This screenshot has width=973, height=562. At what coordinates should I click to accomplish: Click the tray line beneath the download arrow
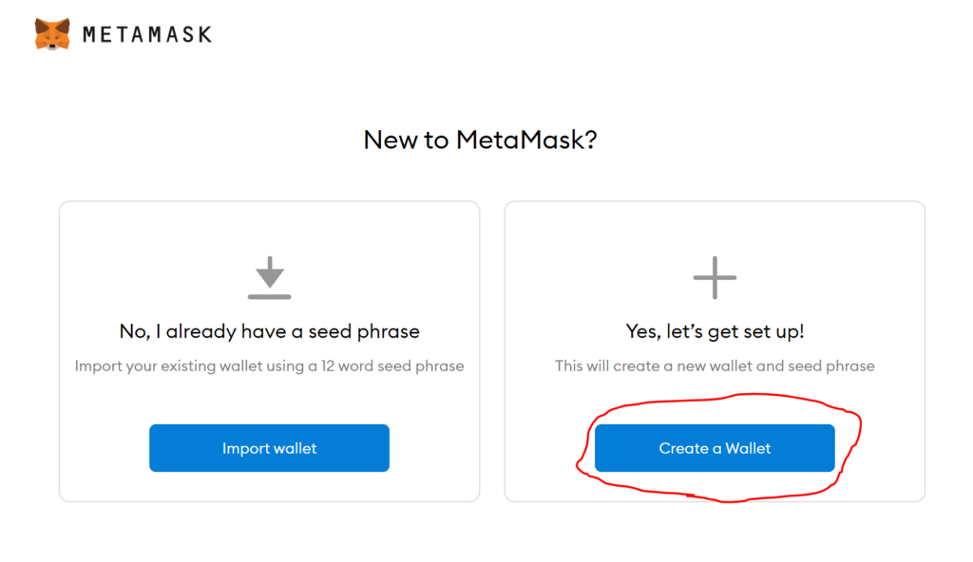269,296
